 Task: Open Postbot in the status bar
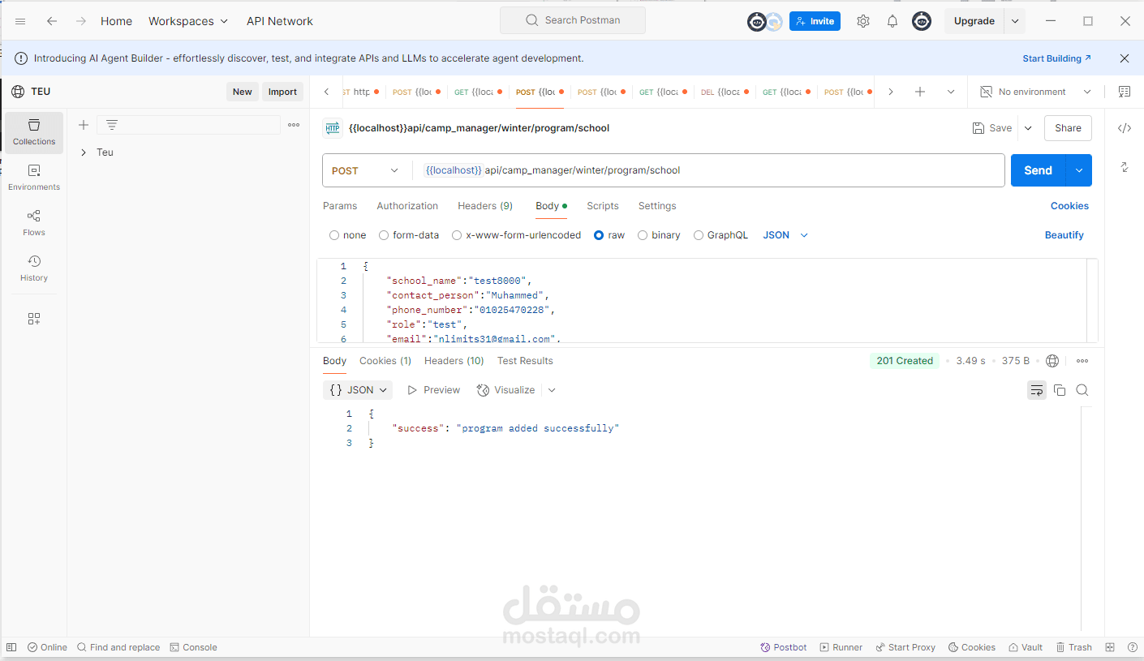click(784, 647)
